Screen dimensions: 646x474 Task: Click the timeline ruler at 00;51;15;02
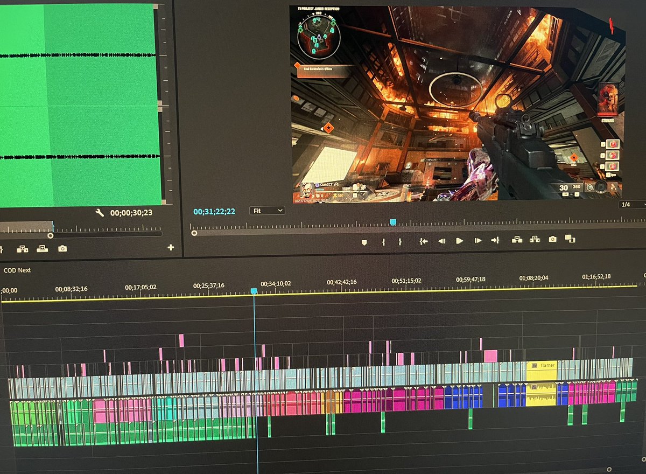408,281
